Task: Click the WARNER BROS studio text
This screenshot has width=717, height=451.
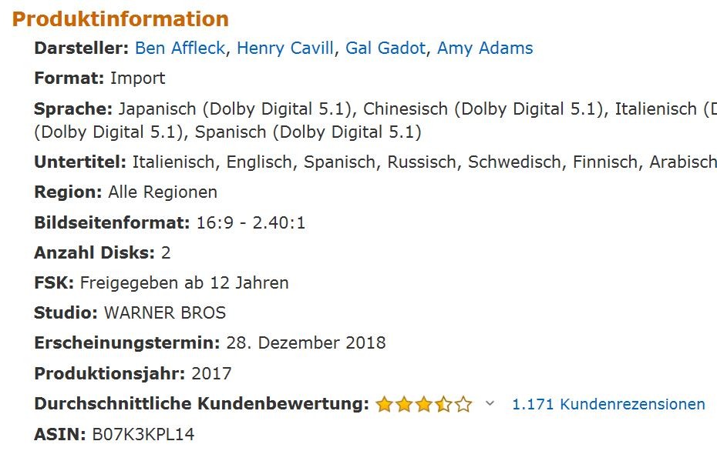Action: coord(164,313)
